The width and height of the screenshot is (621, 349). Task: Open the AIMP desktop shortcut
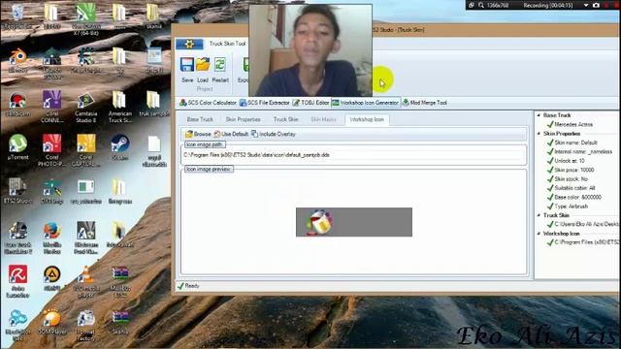51,278
